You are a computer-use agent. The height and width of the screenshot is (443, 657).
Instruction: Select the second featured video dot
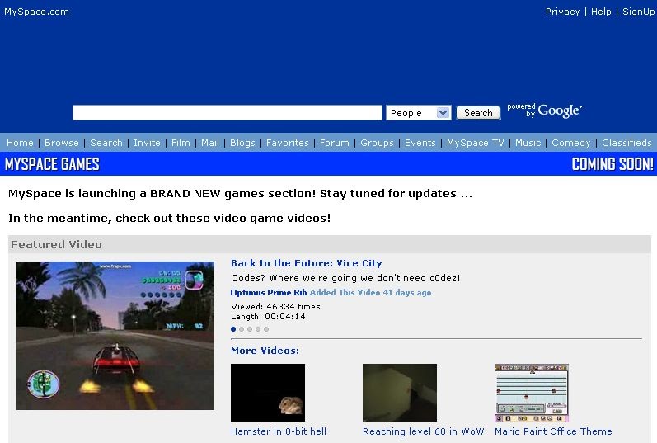tap(242, 329)
